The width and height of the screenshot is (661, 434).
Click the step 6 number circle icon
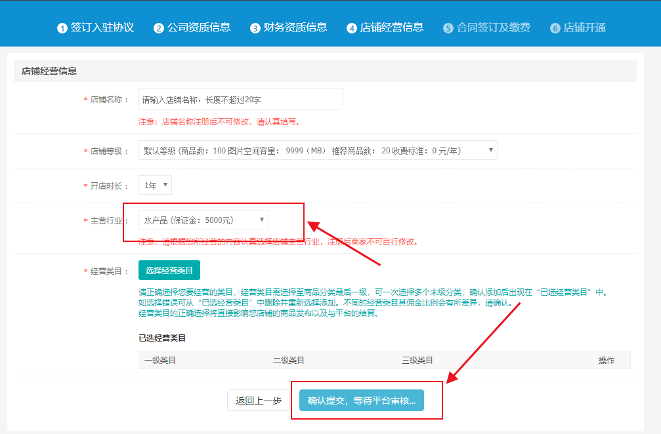click(x=555, y=28)
